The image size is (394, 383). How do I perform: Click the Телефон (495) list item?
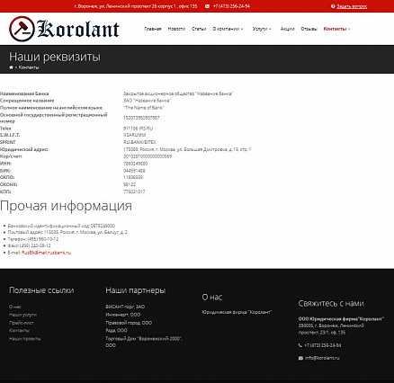(33, 239)
